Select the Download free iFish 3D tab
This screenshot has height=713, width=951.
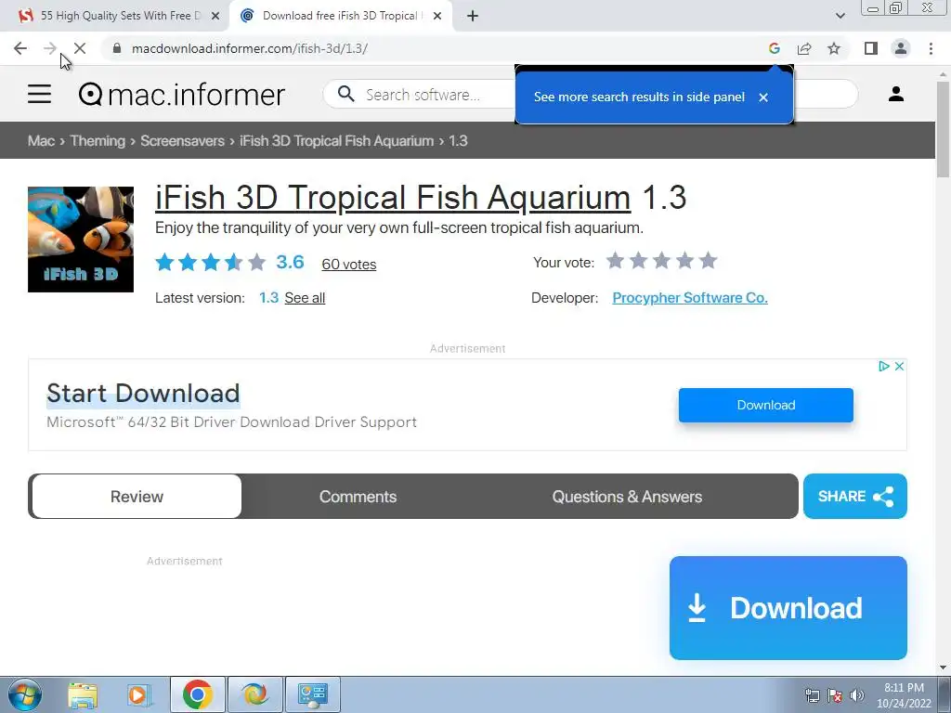(340, 16)
